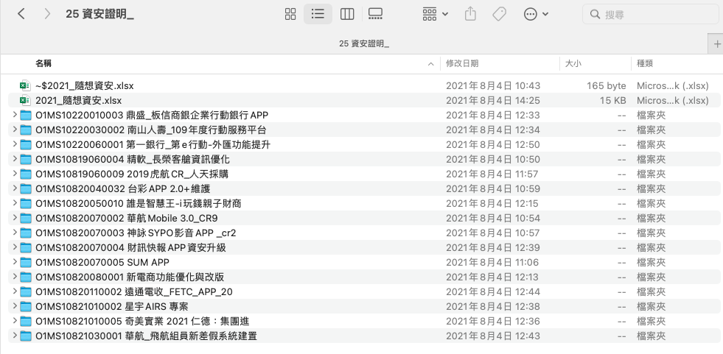Image resolution: width=723 pixels, height=354 pixels.
Task: Click folder icon of 誰是智慧王-i玩錢親子財商
Action: 26,203
